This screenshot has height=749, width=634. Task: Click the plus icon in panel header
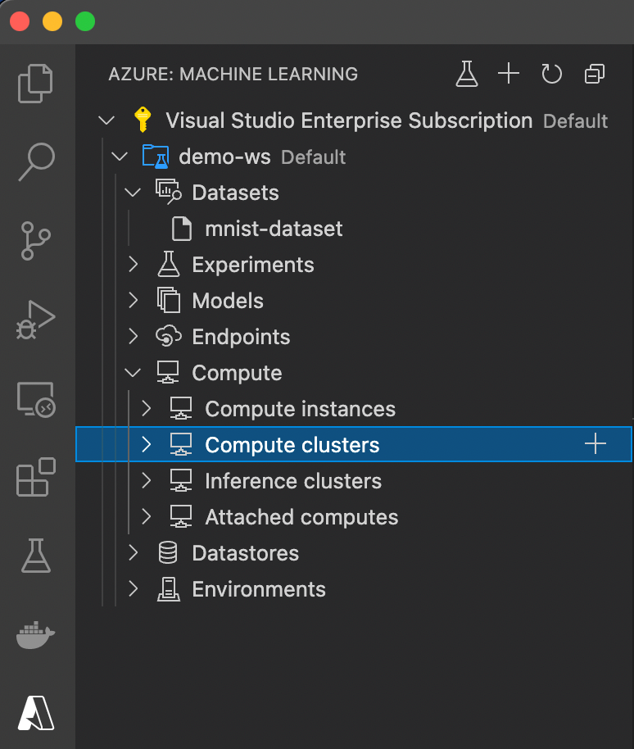point(509,74)
